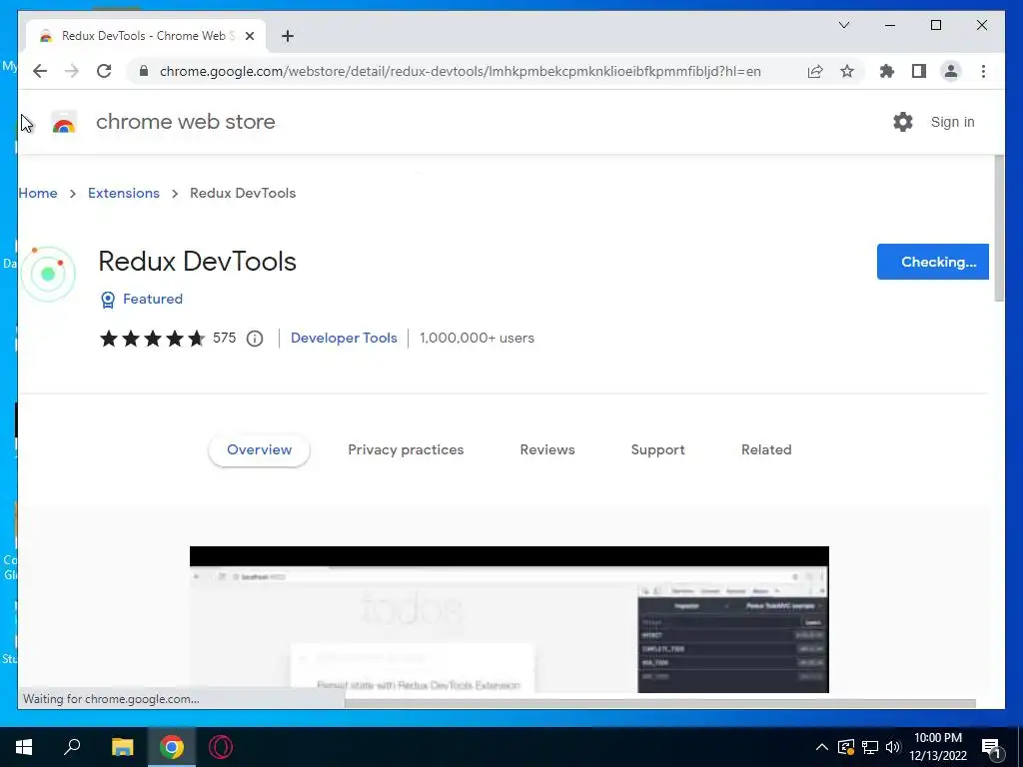Open the Chrome profile avatar

951,71
